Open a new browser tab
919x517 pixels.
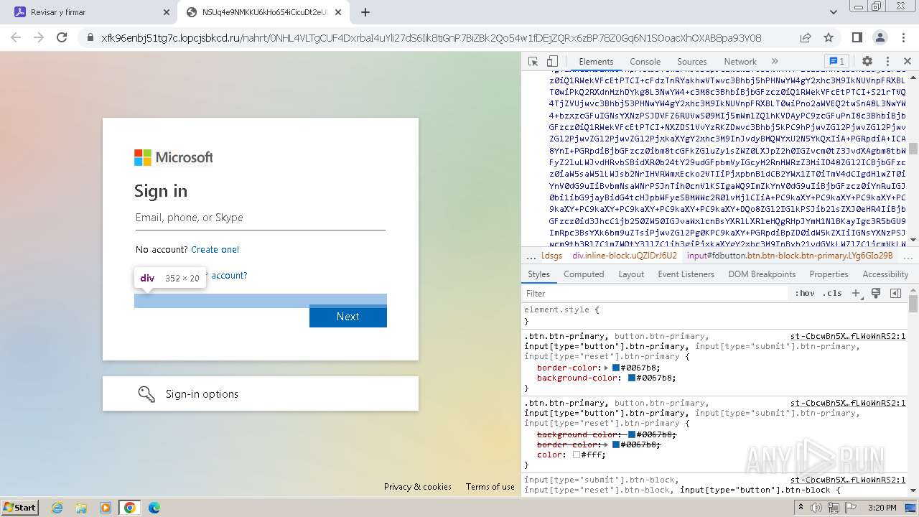[x=365, y=12]
